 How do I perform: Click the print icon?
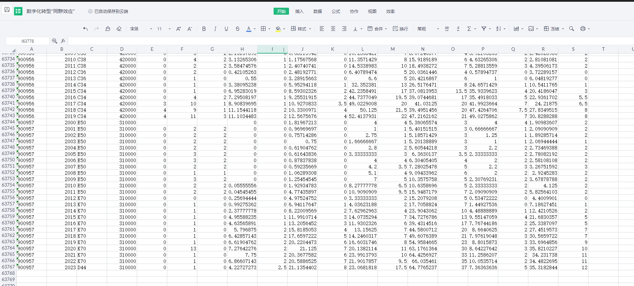(x=583, y=29)
